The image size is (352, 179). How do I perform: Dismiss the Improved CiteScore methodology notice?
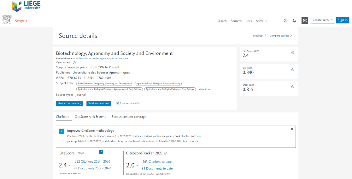point(292,129)
